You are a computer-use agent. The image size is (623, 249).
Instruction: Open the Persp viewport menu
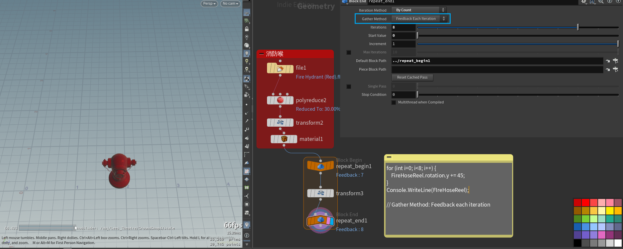point(209,4)
